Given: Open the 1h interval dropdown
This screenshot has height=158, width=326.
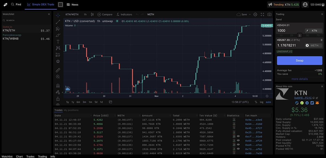Looking at the screenshot, I should [85, 14].
